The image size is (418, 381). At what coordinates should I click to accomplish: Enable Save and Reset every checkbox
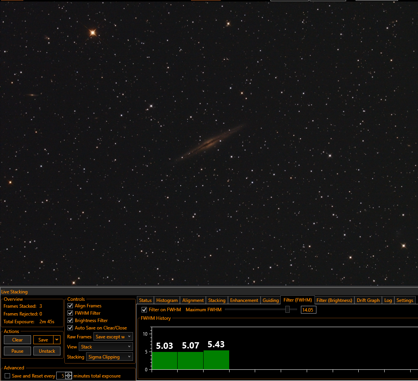click(x=7, y=376)
